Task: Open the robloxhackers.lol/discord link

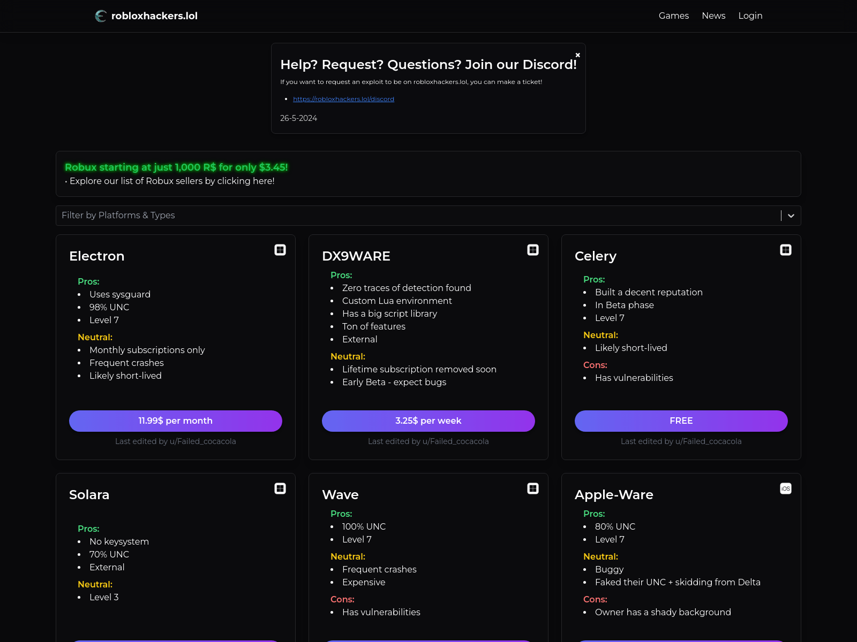Action: tap(343, 99)
